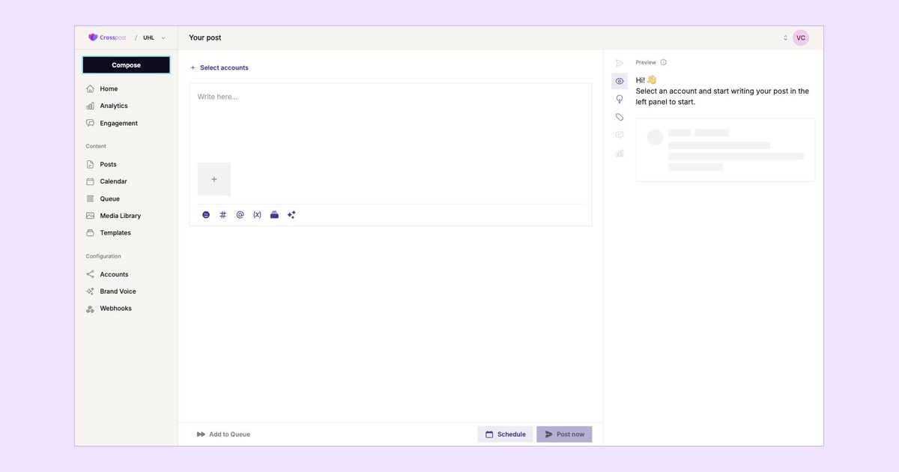
Task: Click the Schedule button
Action: click(x=506, y=435)
